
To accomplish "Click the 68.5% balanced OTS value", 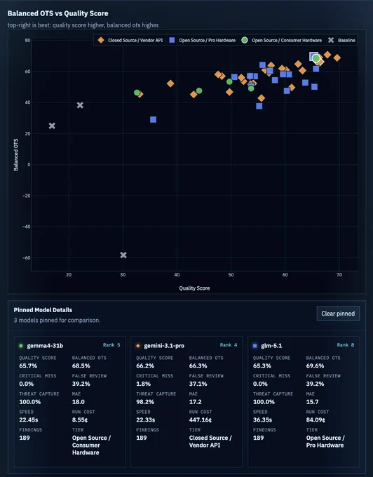I will (81, 365).
